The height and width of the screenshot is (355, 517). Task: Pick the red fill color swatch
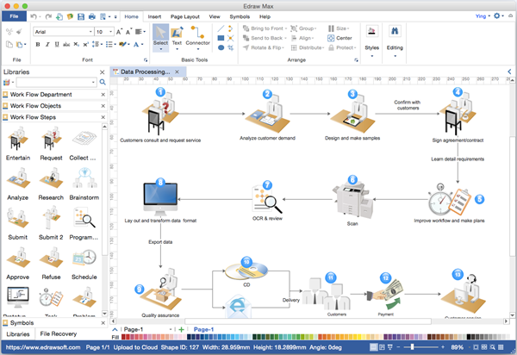(123, 337)
